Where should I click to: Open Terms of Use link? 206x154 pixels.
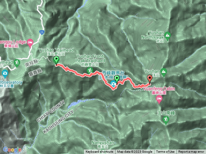(165, 152)
